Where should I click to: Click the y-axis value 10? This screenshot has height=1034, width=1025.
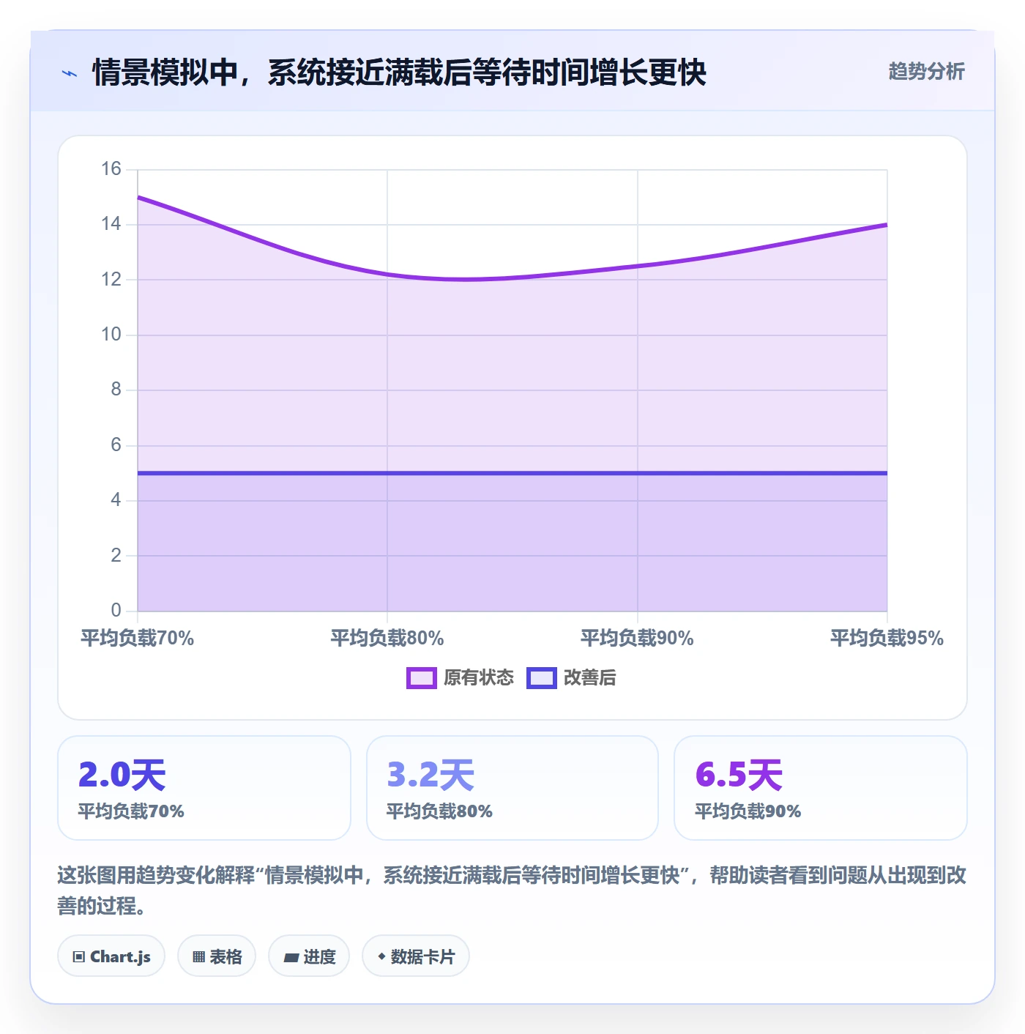tap(111, 335)
